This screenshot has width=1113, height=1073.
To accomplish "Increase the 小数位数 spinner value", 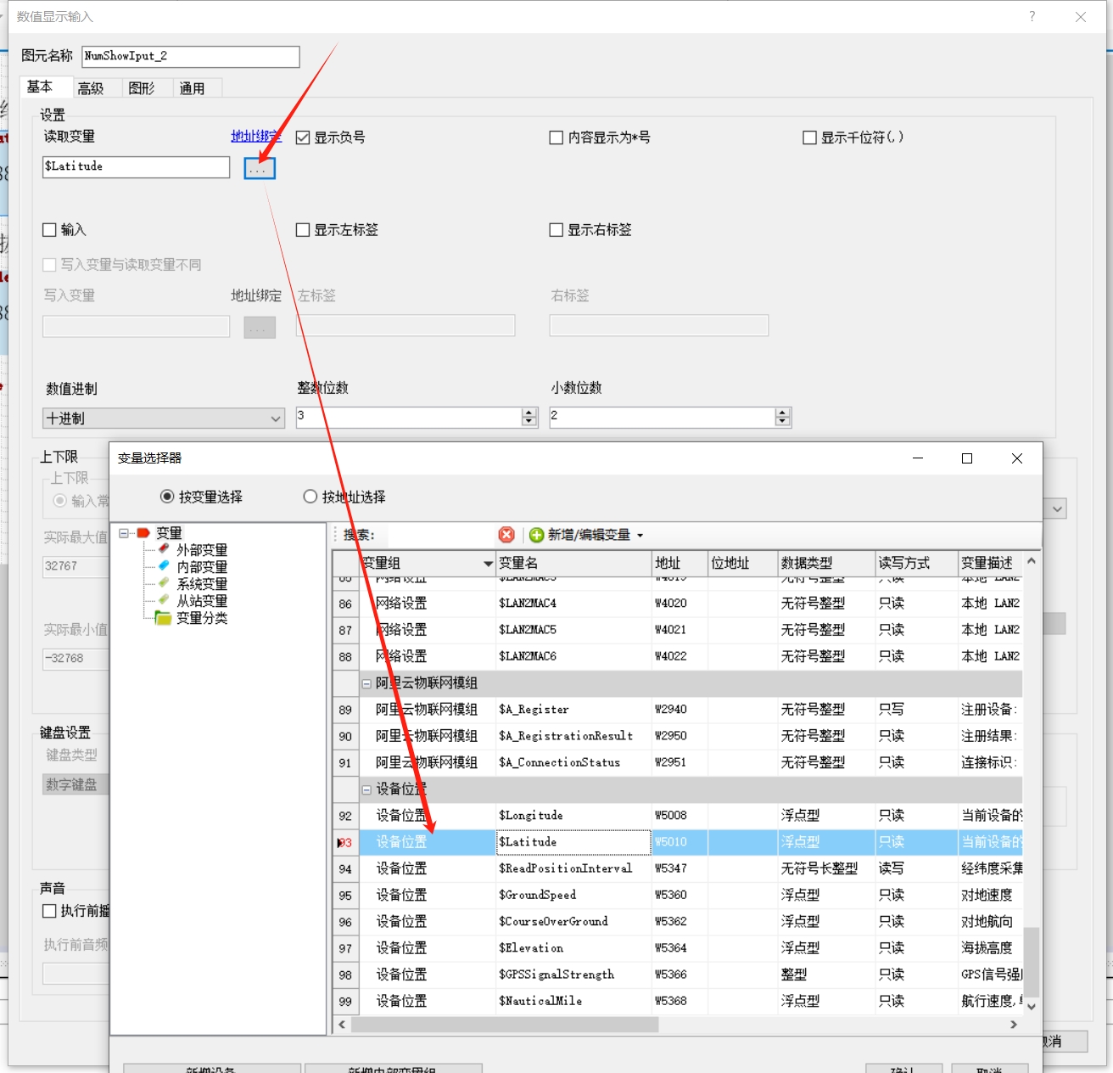I will pyautogui.click(x=782, y=413).
